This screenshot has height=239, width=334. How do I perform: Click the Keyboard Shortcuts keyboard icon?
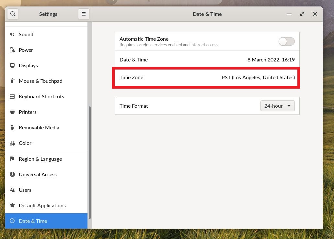[x=12, y=96]
